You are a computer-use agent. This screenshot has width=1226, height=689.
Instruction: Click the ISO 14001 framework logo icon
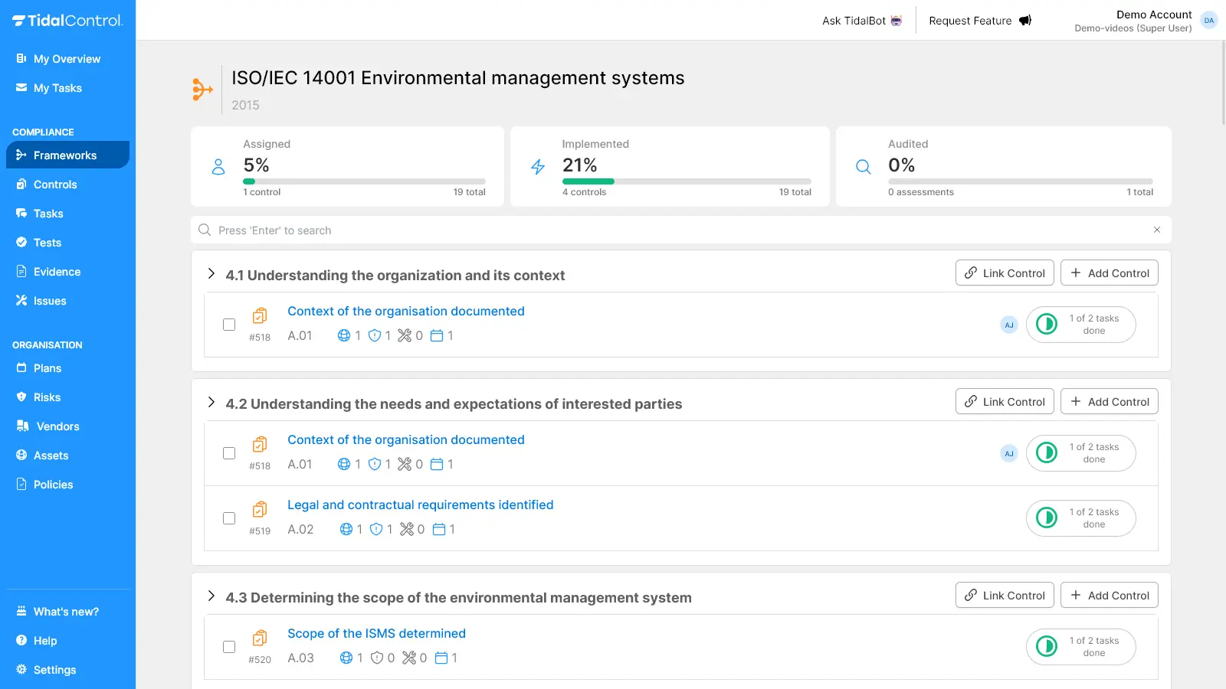pyautogui.click(x=202, y=90)
